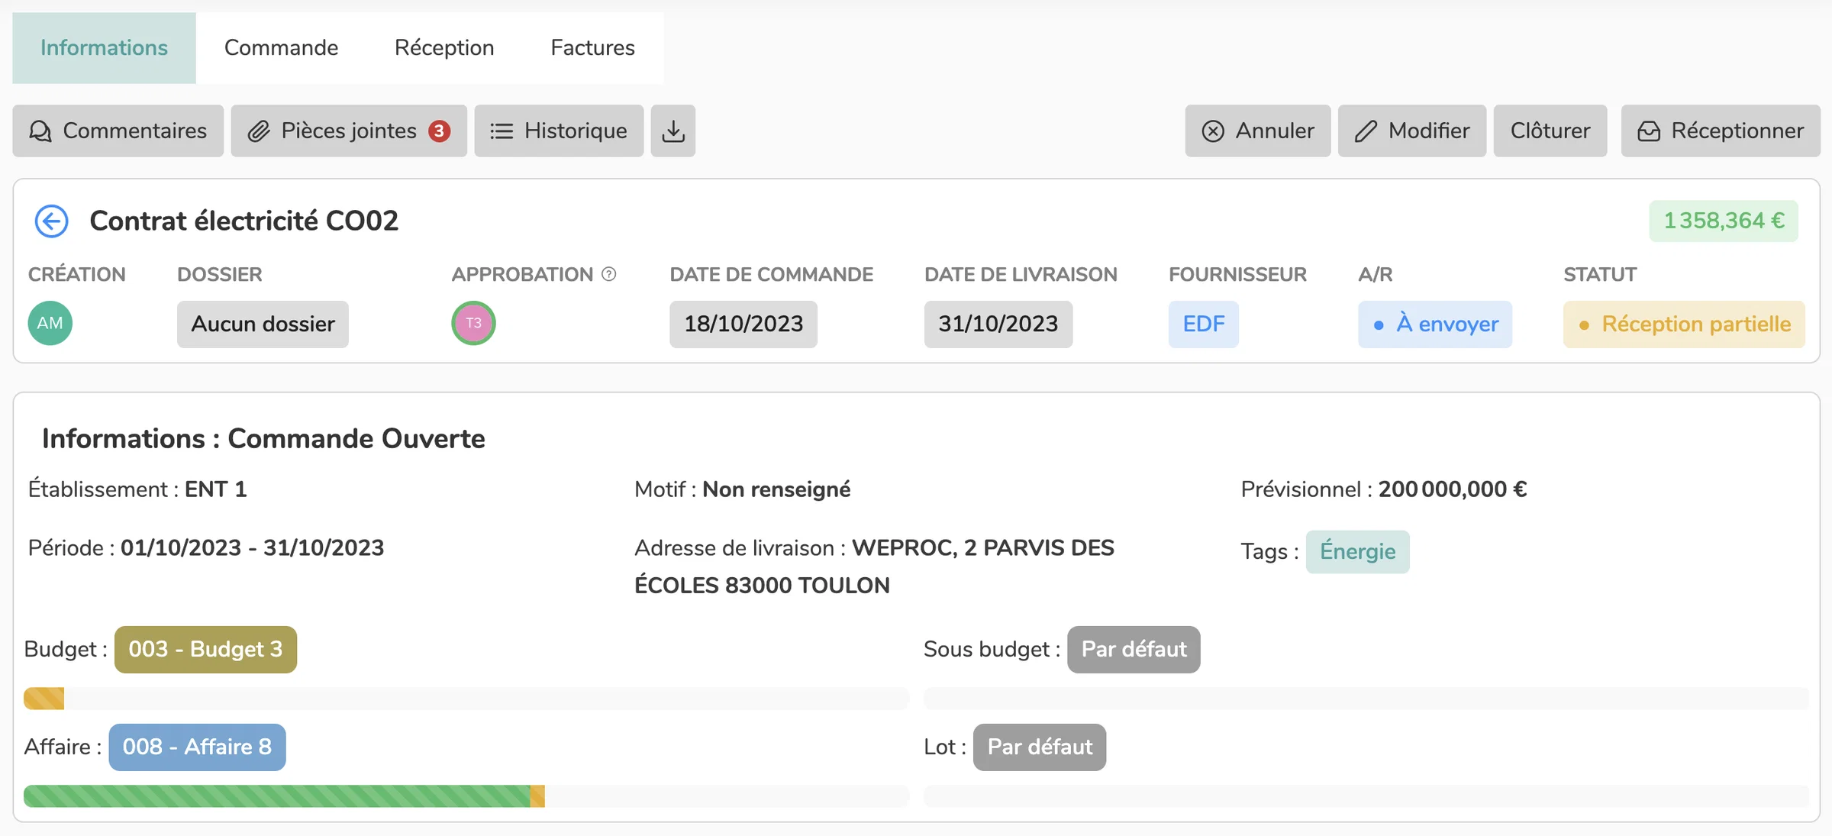This screenshot has height=836, width=1832.
Task: Click the Budget 3 progress bar
Action: click(x=466, y=699)
